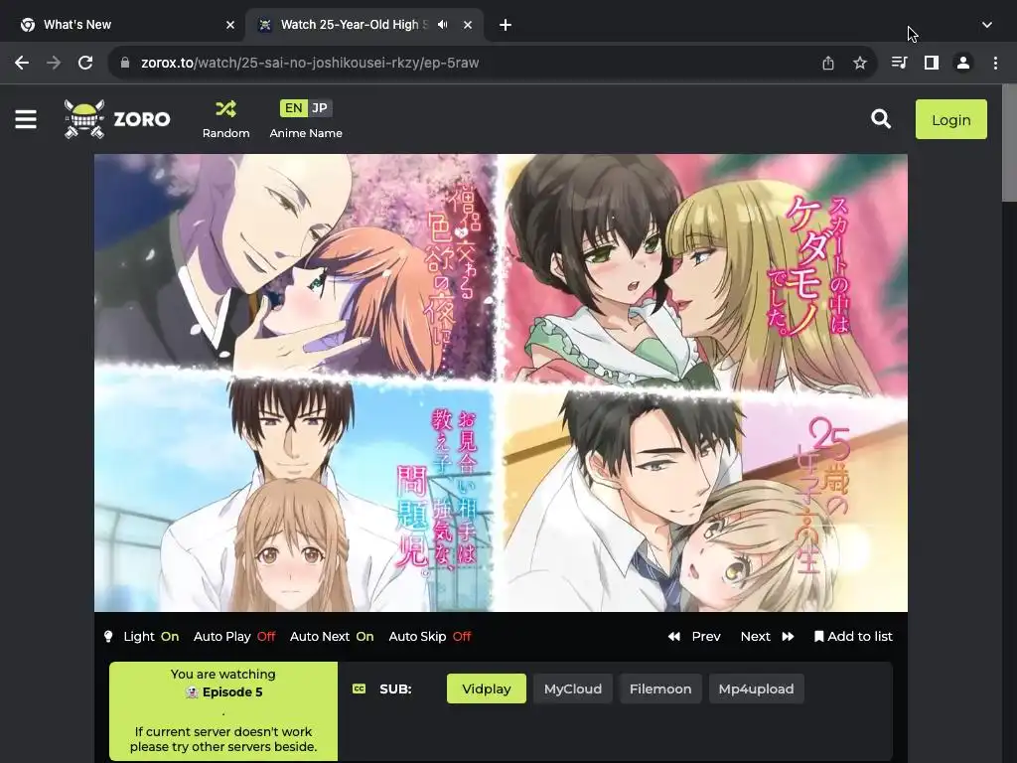
Task: Open the media control icon in toolbar
Action: pyautogui.click(x=899, y=63)
